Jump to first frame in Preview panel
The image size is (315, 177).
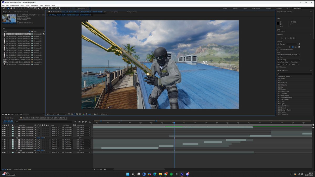point(282,38)
